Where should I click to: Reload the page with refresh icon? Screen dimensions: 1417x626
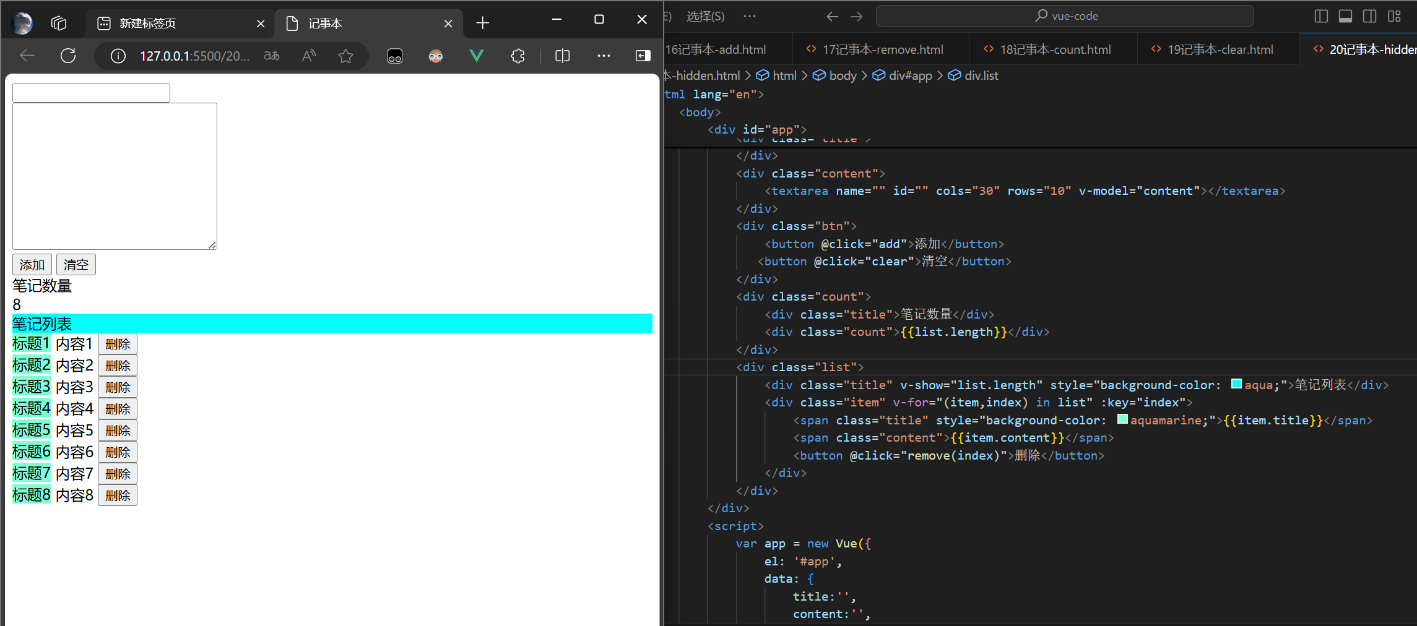coord(68,56)
